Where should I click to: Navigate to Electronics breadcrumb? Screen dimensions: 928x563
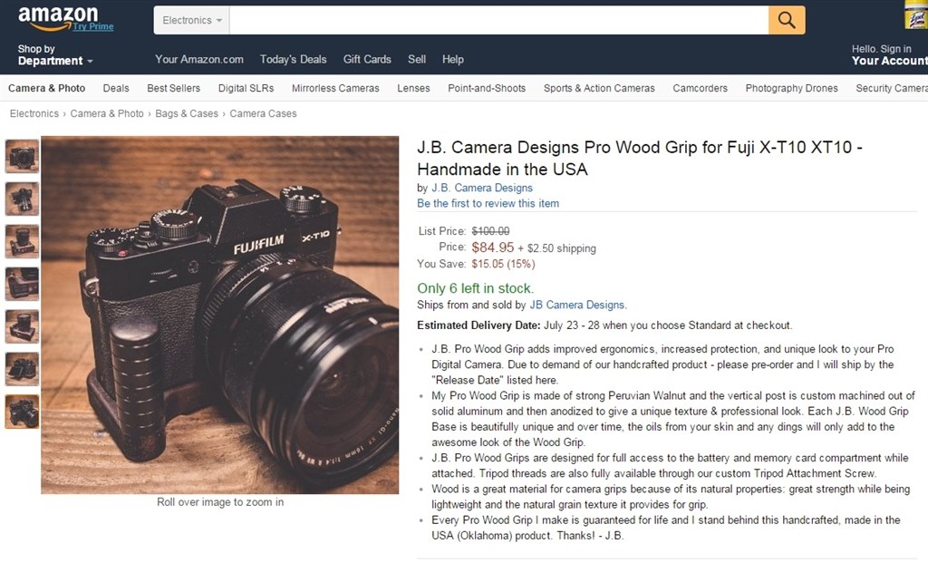34,113
